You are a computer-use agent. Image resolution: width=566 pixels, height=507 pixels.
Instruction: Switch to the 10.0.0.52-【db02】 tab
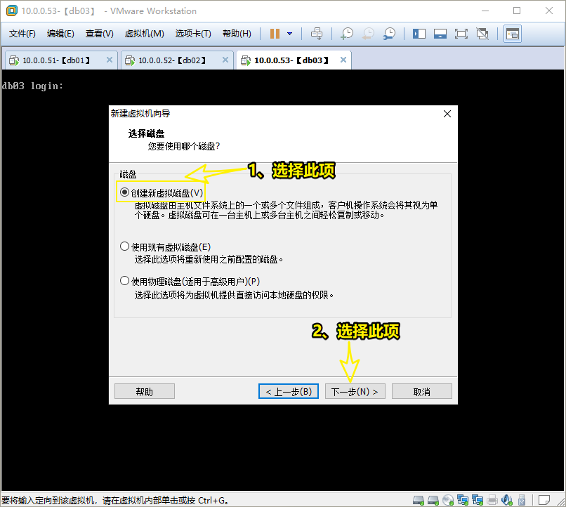pyautogui.click(x=172, y=60)
